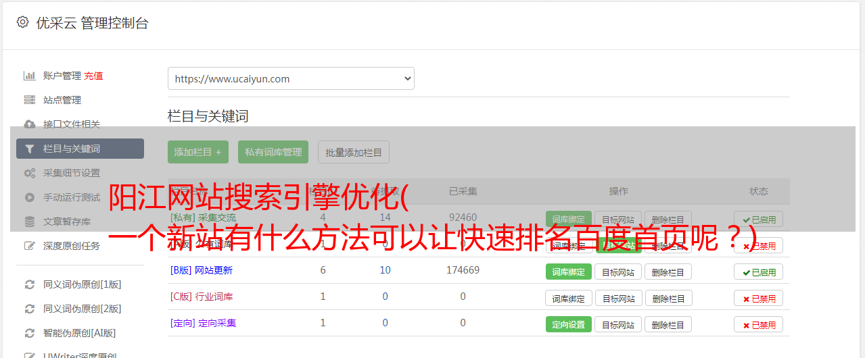Click 目标网站 in the 网站更新 row
865x358 pixels.
click(618, 272)
